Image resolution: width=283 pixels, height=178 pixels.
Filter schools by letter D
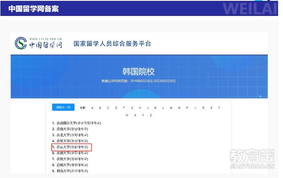(116, 108)
